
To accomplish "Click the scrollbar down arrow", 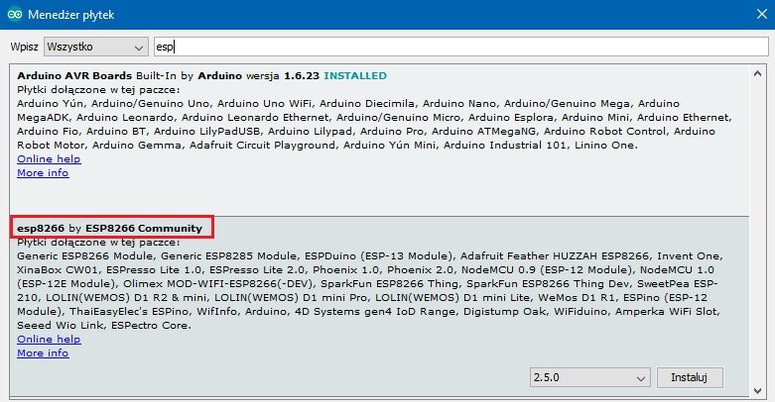I will tap(758, 391).
